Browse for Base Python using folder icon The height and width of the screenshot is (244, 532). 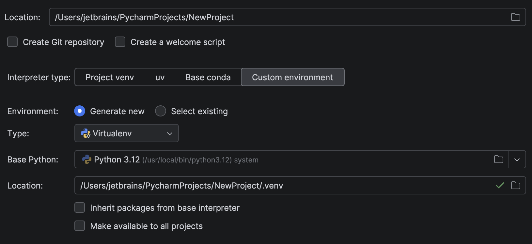(498, 159)
